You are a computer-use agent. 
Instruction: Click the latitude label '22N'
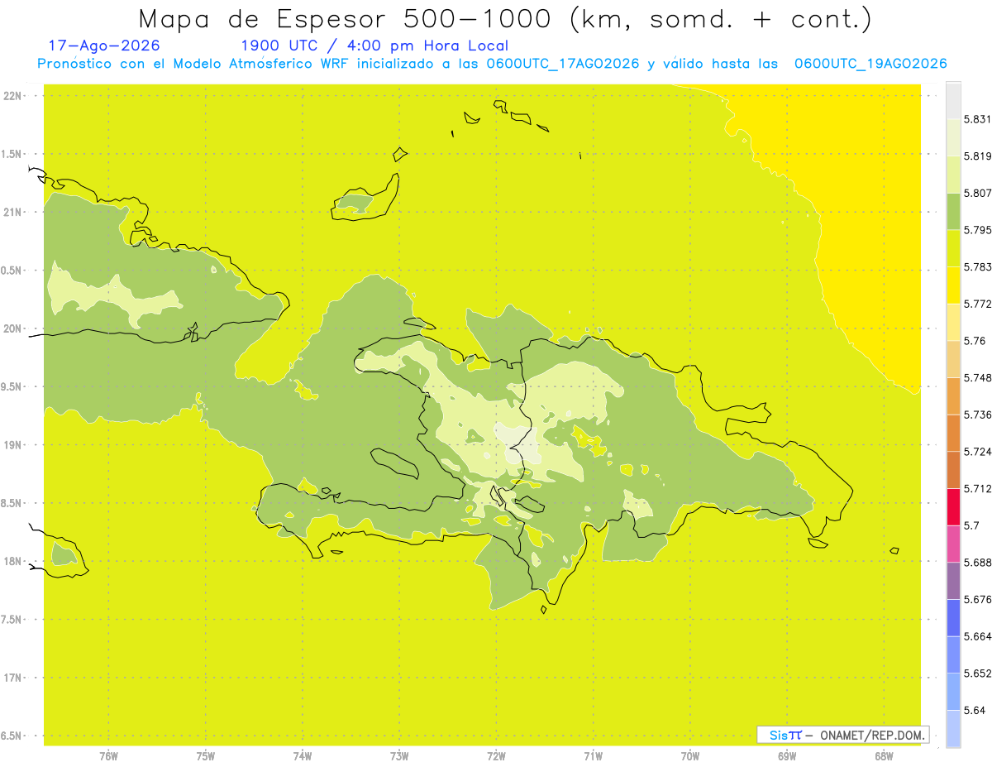click(x=12, y=95)
